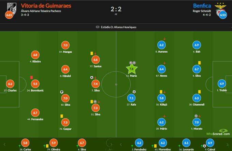
Task: Select substitute Carlos's 5.8 rating circle
Action: click(25, 143)
